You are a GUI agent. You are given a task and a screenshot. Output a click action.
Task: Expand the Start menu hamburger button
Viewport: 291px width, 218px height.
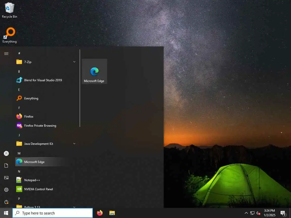[x=6, y=53]
